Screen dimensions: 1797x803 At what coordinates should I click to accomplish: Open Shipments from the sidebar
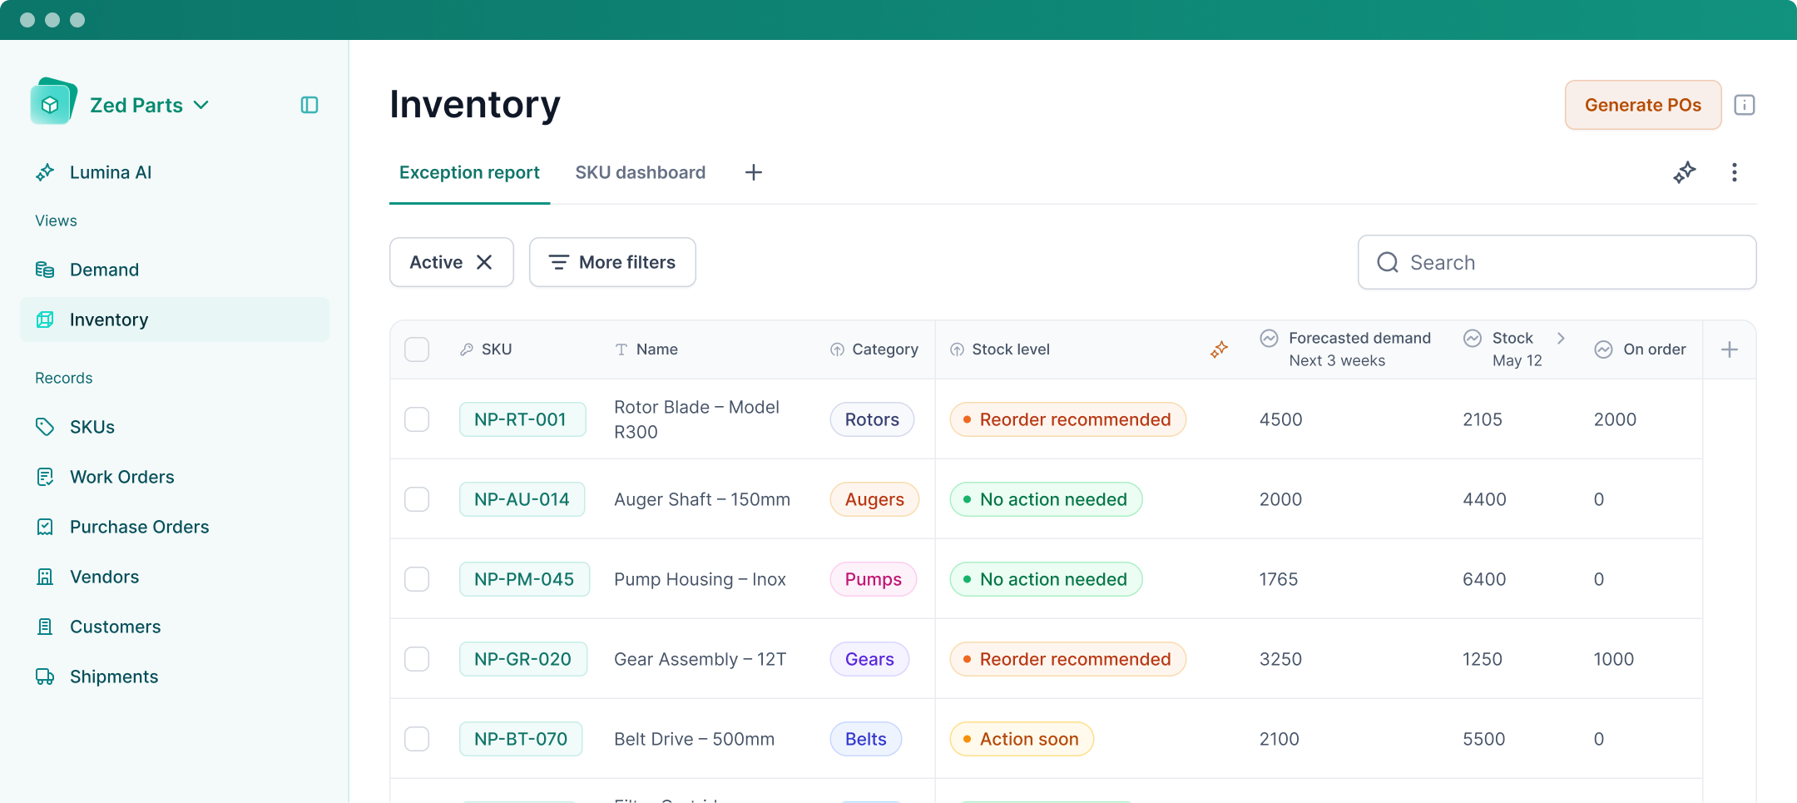(113, 677)
